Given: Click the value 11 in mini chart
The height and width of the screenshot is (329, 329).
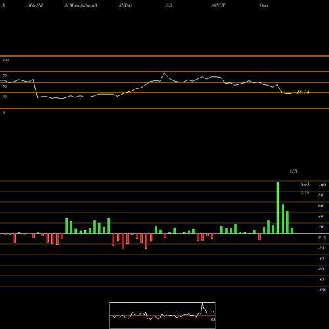Looking at the screenshot, I should coord(212,312).
